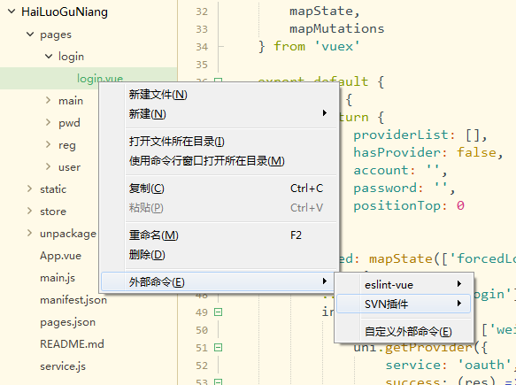Click providerList property in code
The image size is (516, 385).
(x=400, y=135)
